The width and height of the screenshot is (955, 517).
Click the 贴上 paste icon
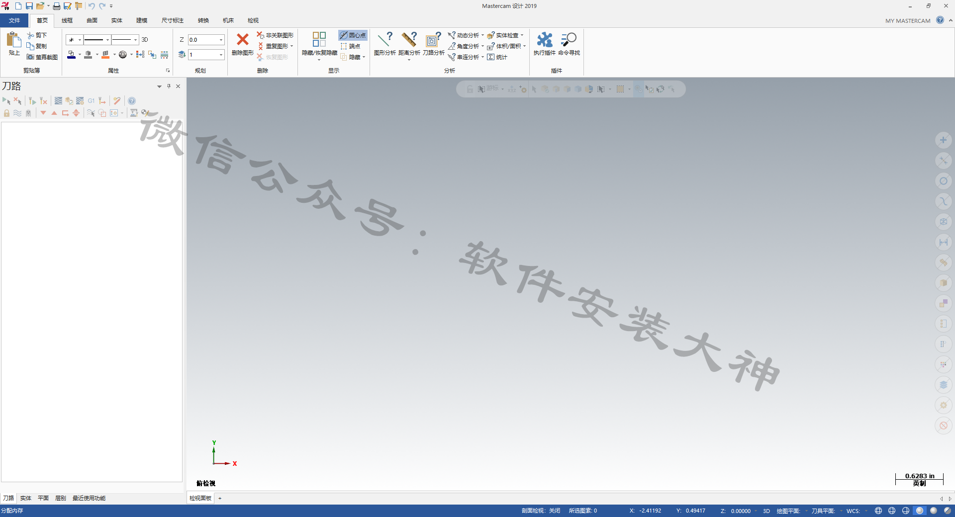coord(14,39)
